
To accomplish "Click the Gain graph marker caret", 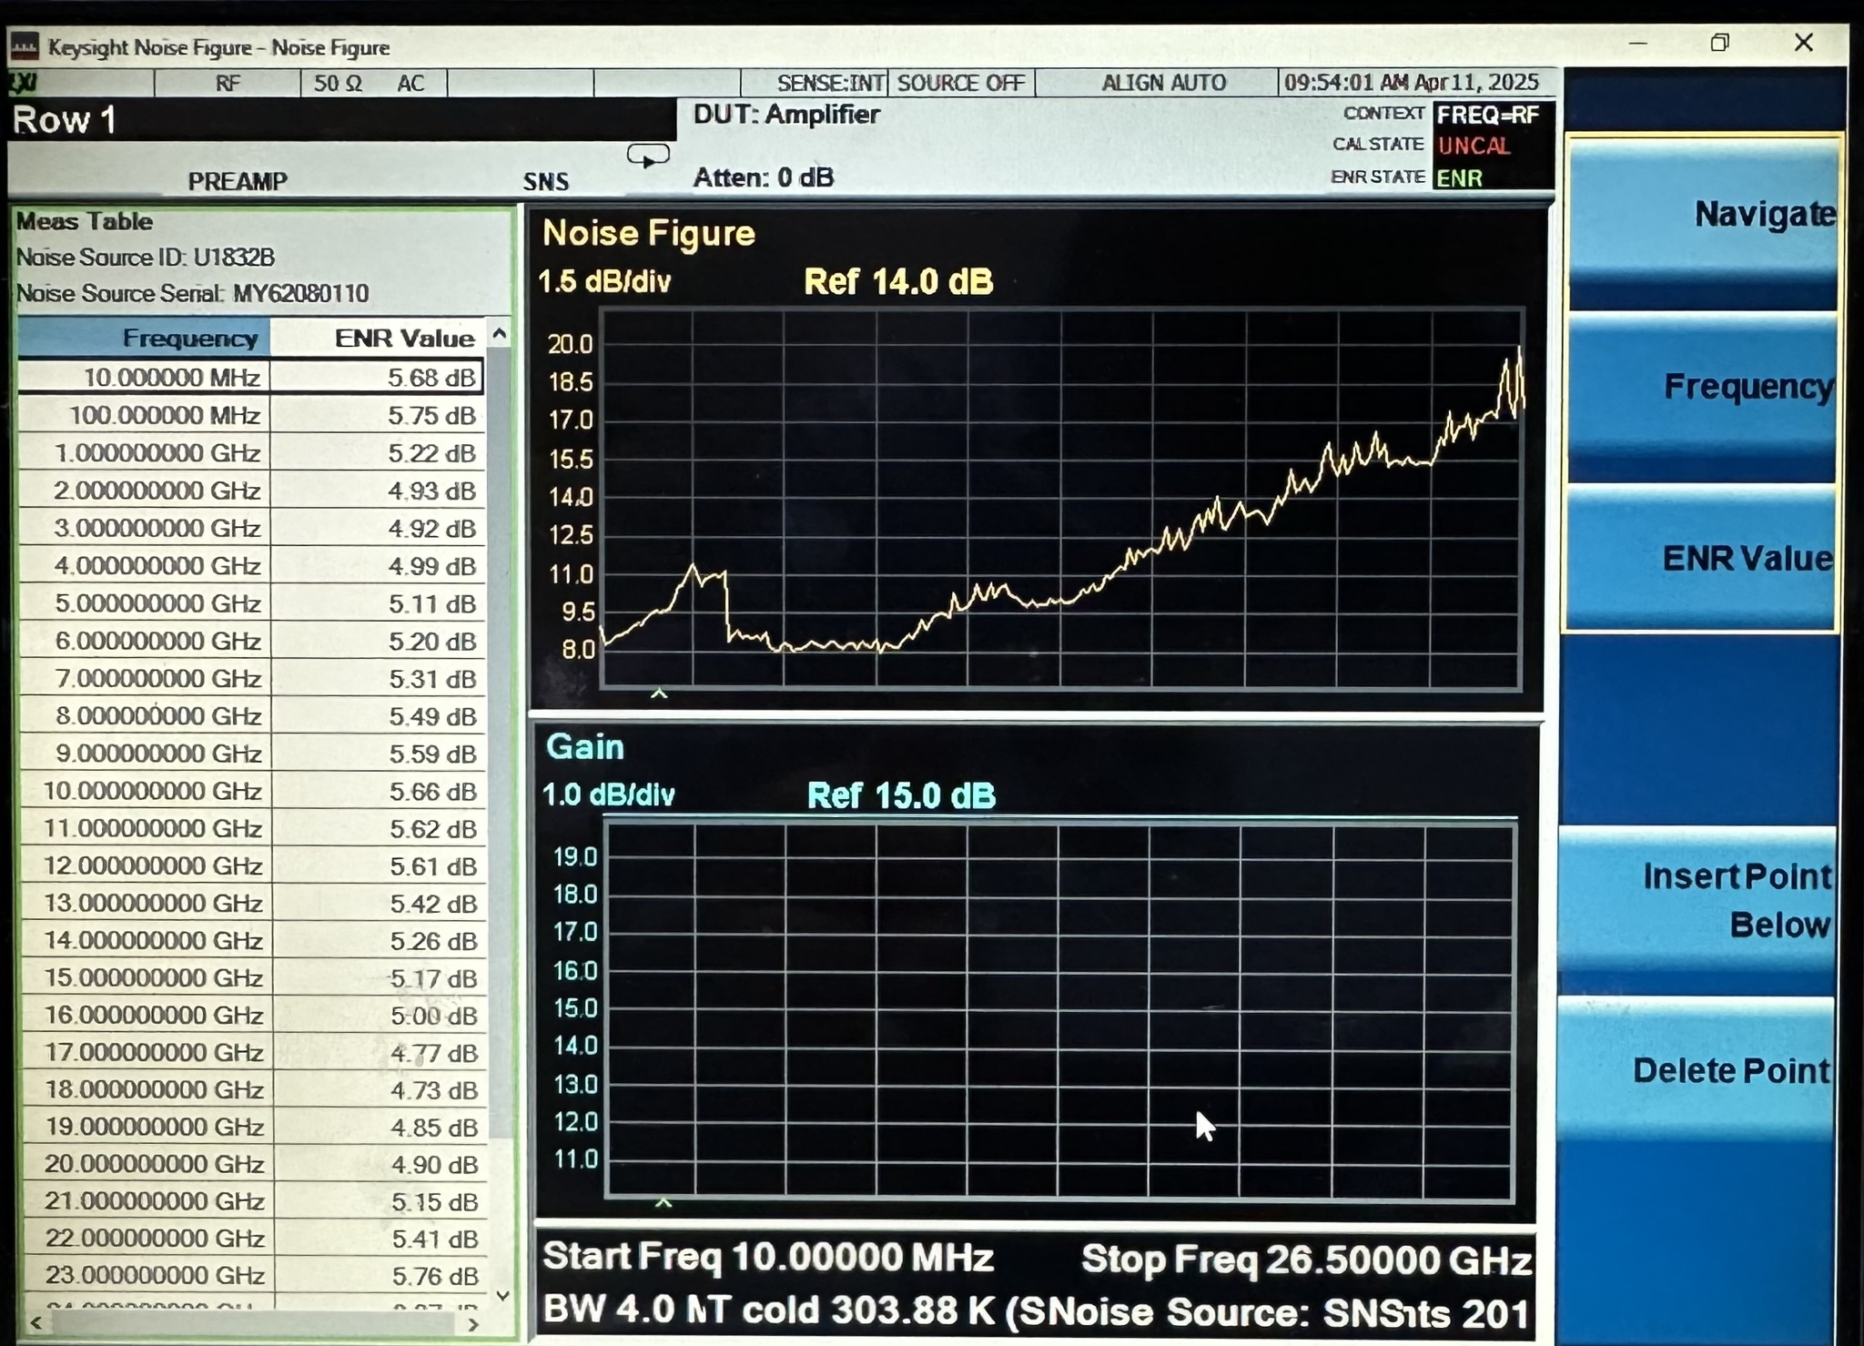I will coord(664,1202).
